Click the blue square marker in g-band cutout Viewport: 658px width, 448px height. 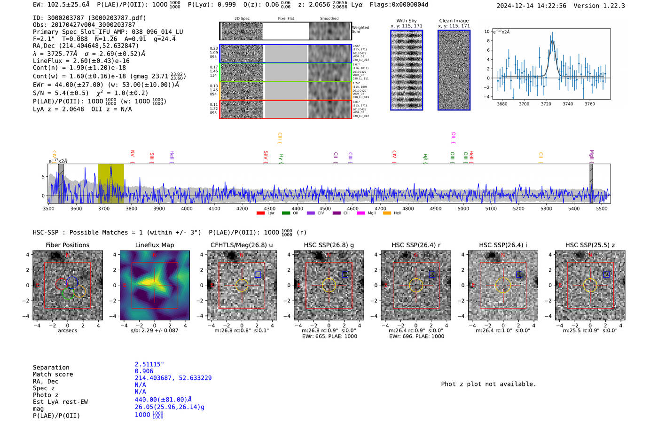click(345, 275)
